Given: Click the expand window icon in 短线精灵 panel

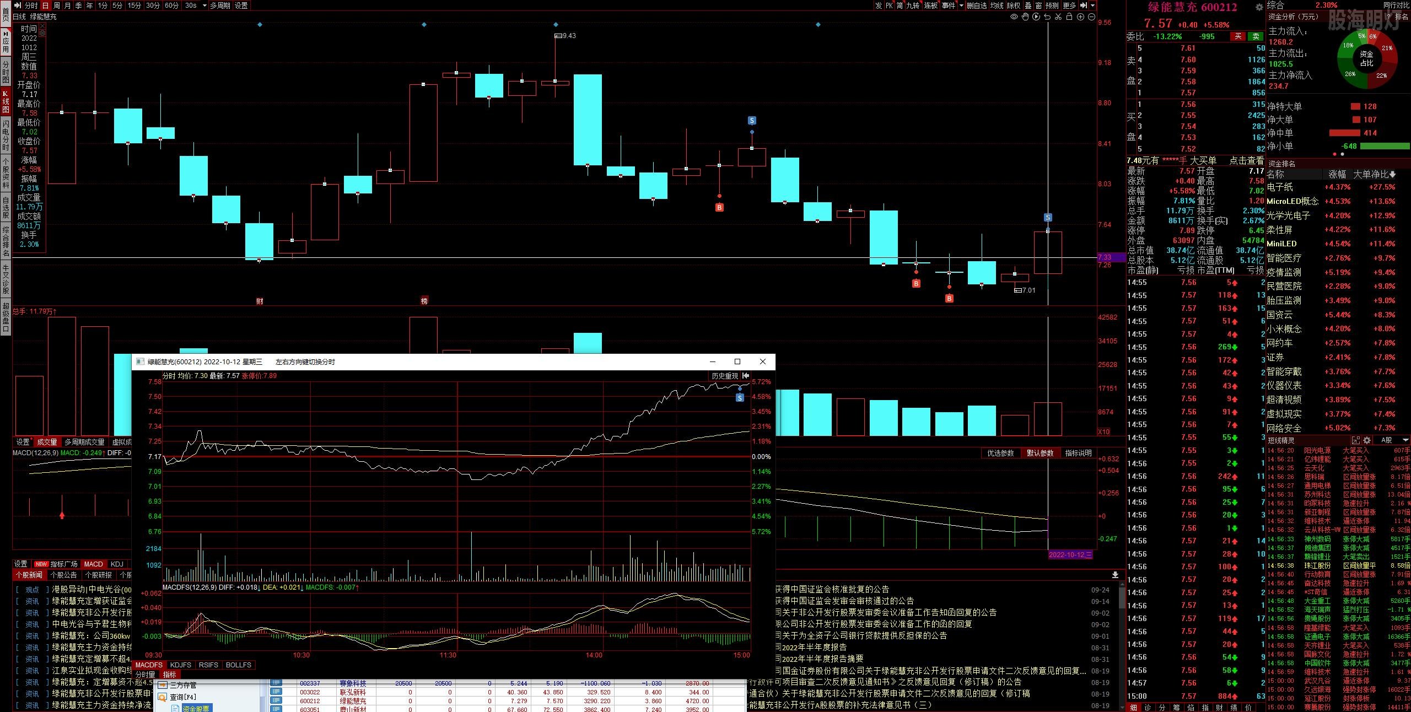Looking at the screenshot, I should point(1356,440).
